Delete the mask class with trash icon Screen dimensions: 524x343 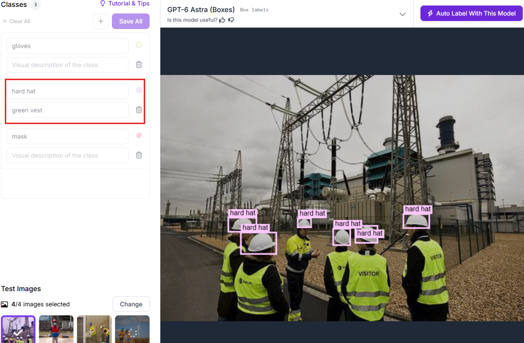(139, 155)
